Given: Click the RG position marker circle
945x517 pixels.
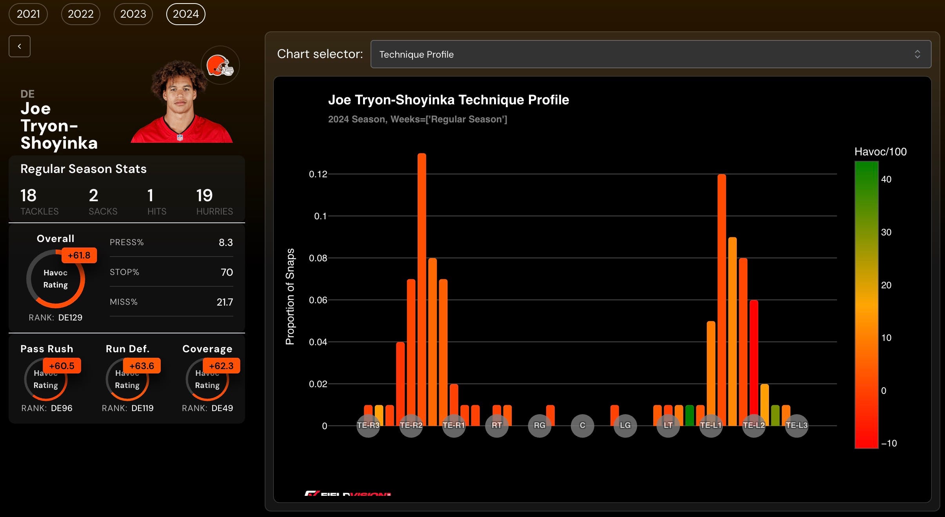Looking at the screenshot, I should 540,426.
